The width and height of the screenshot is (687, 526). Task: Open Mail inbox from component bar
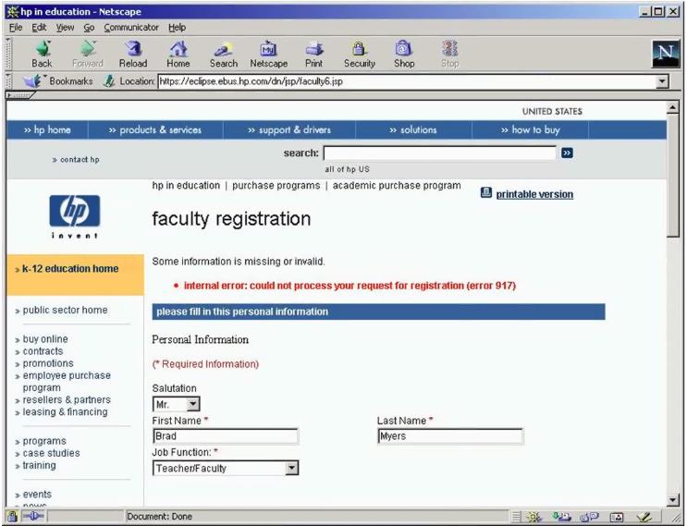click(561, 518)
